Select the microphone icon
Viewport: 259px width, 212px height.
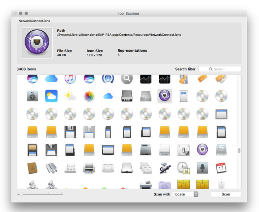pyautogui.click(x=202, y=168)
